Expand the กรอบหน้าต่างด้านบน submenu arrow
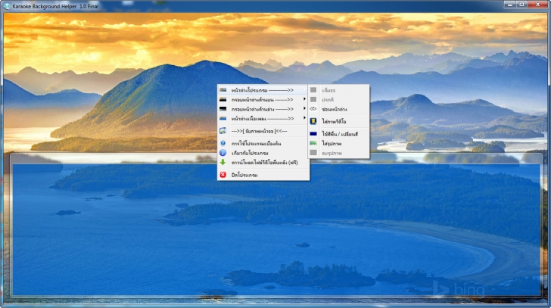The image size is (551, 308). tap(304, 99)
